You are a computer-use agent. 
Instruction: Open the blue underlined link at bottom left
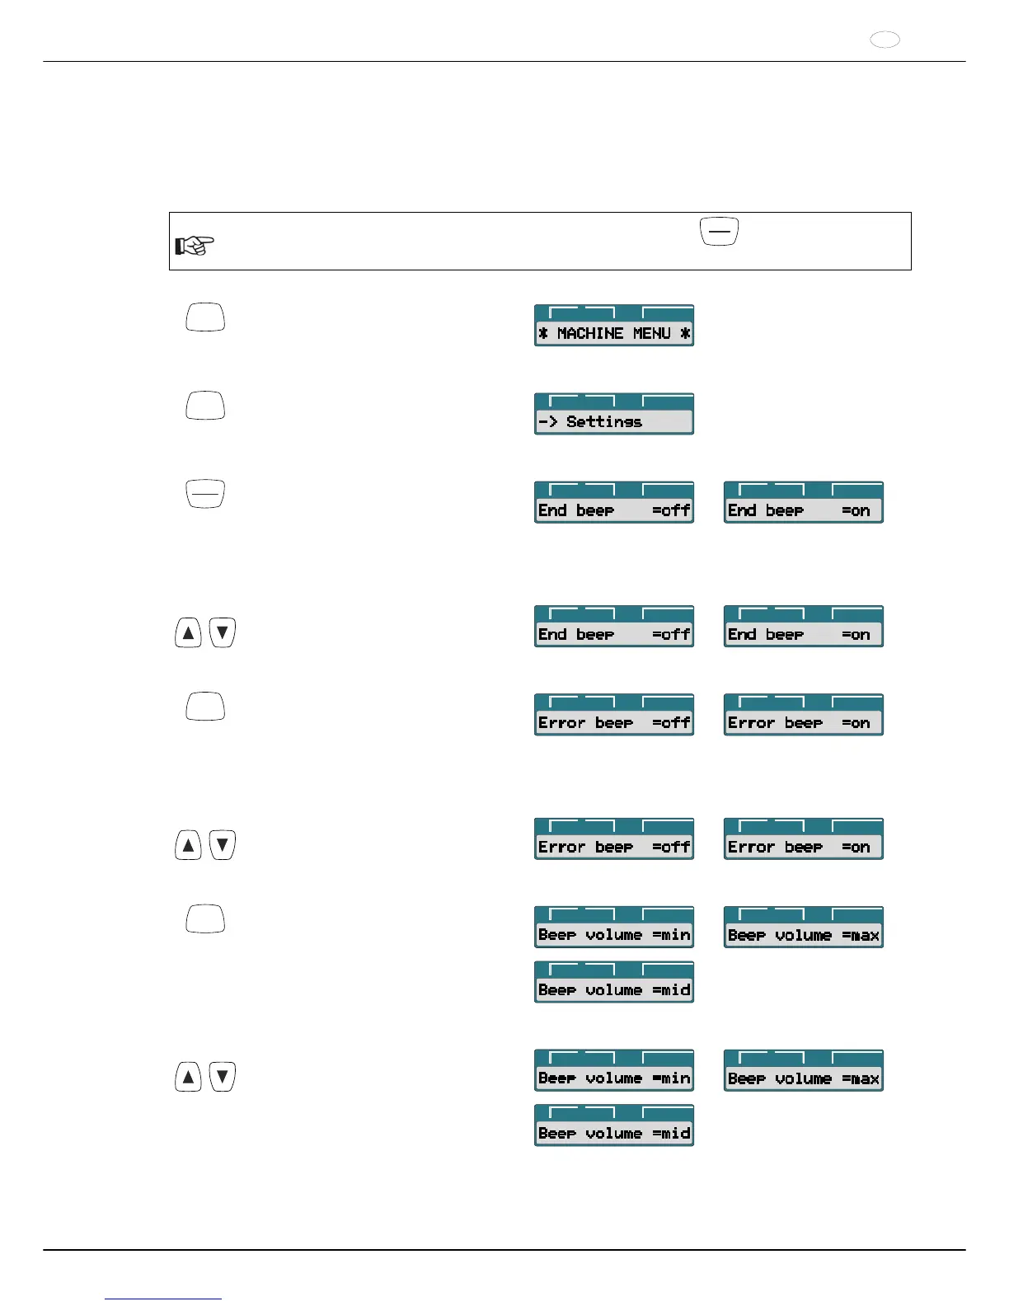click(x=163, y=1298)
